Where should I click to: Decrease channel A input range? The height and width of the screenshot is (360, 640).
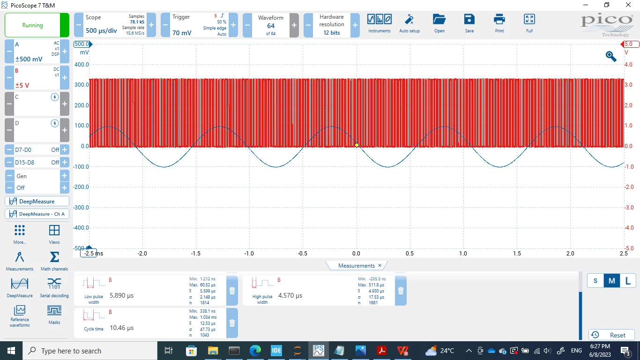coord(9,52)
